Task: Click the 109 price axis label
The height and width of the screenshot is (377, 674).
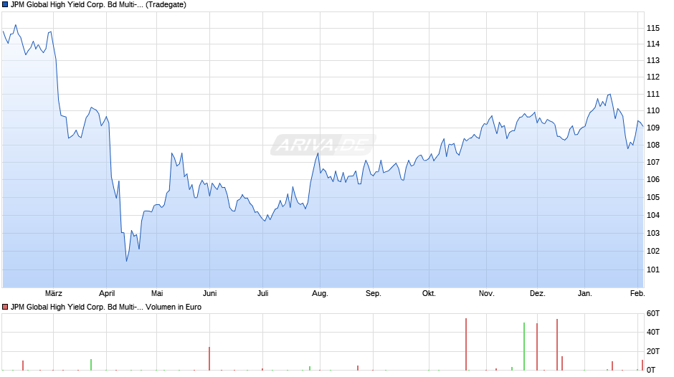Action: [x=653, y=128]
